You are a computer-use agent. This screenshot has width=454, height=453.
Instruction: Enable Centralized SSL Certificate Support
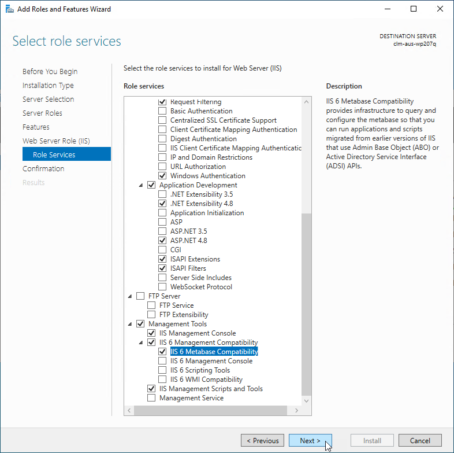162,120
